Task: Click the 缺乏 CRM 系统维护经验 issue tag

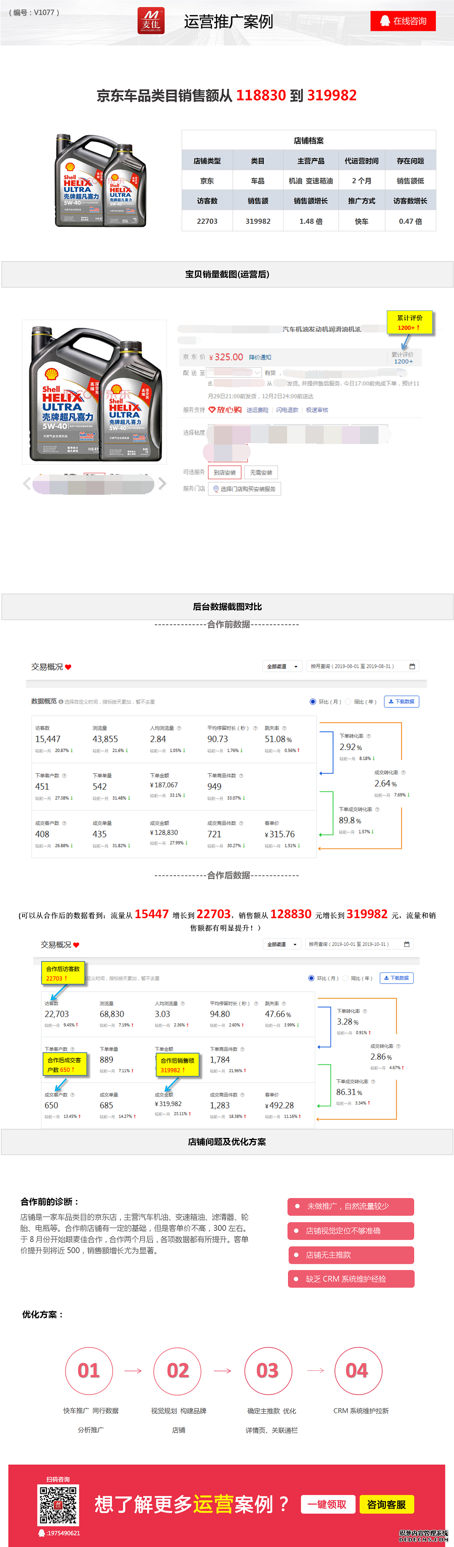Action: pyautogui.click(x=351, y=1278)
